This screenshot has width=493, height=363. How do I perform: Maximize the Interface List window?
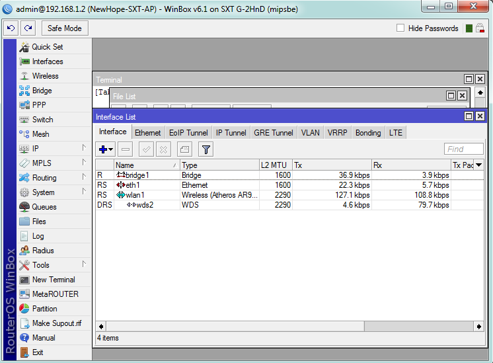coord(469,116)
